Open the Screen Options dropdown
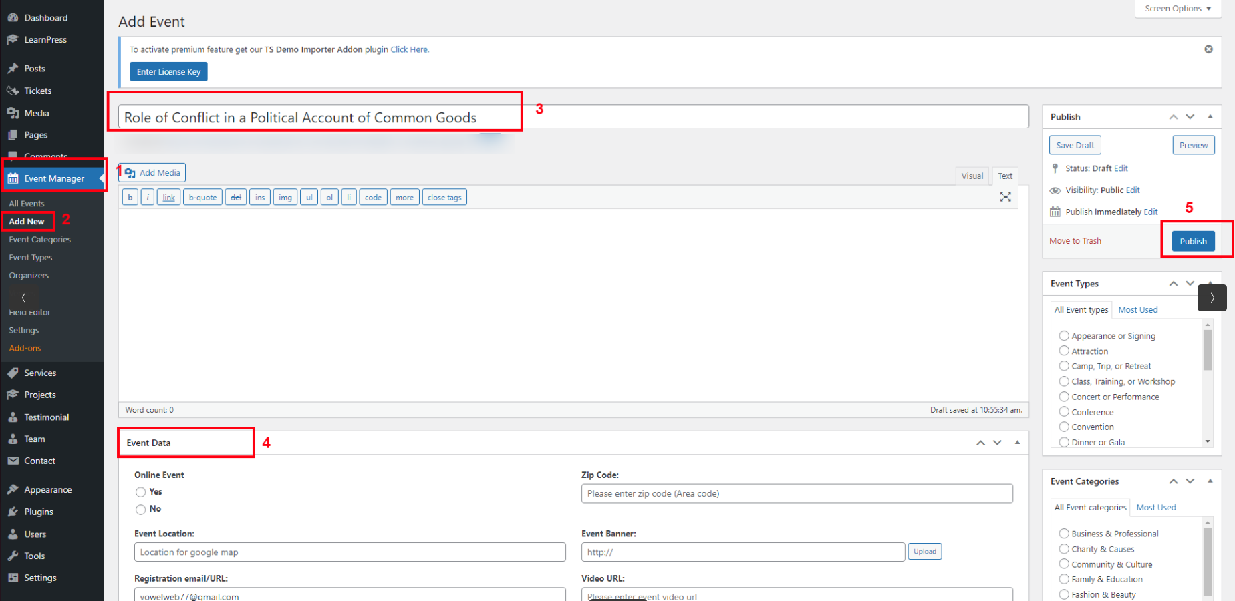Image resolution: width=1235 pixels, height=601 pixels. coord(1178,9)
